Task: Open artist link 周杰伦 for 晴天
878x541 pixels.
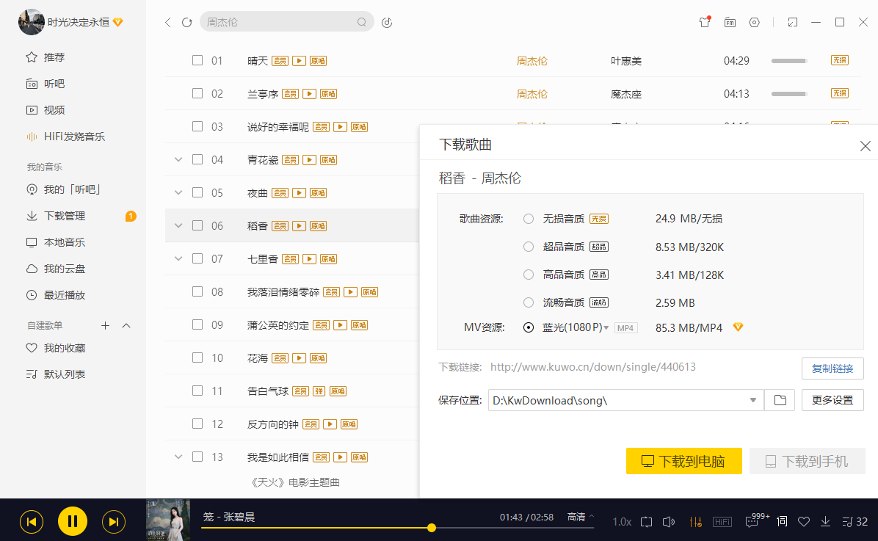Action: pos(532,61)
